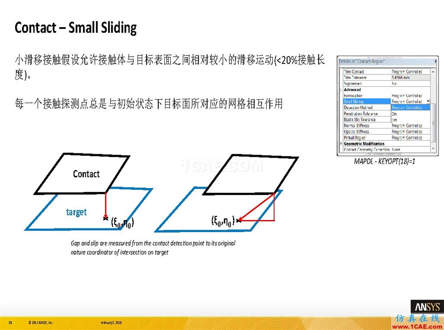Click the Formulation Program Controlled value
This screenshot has height=330, width=444.
(407, 96)
